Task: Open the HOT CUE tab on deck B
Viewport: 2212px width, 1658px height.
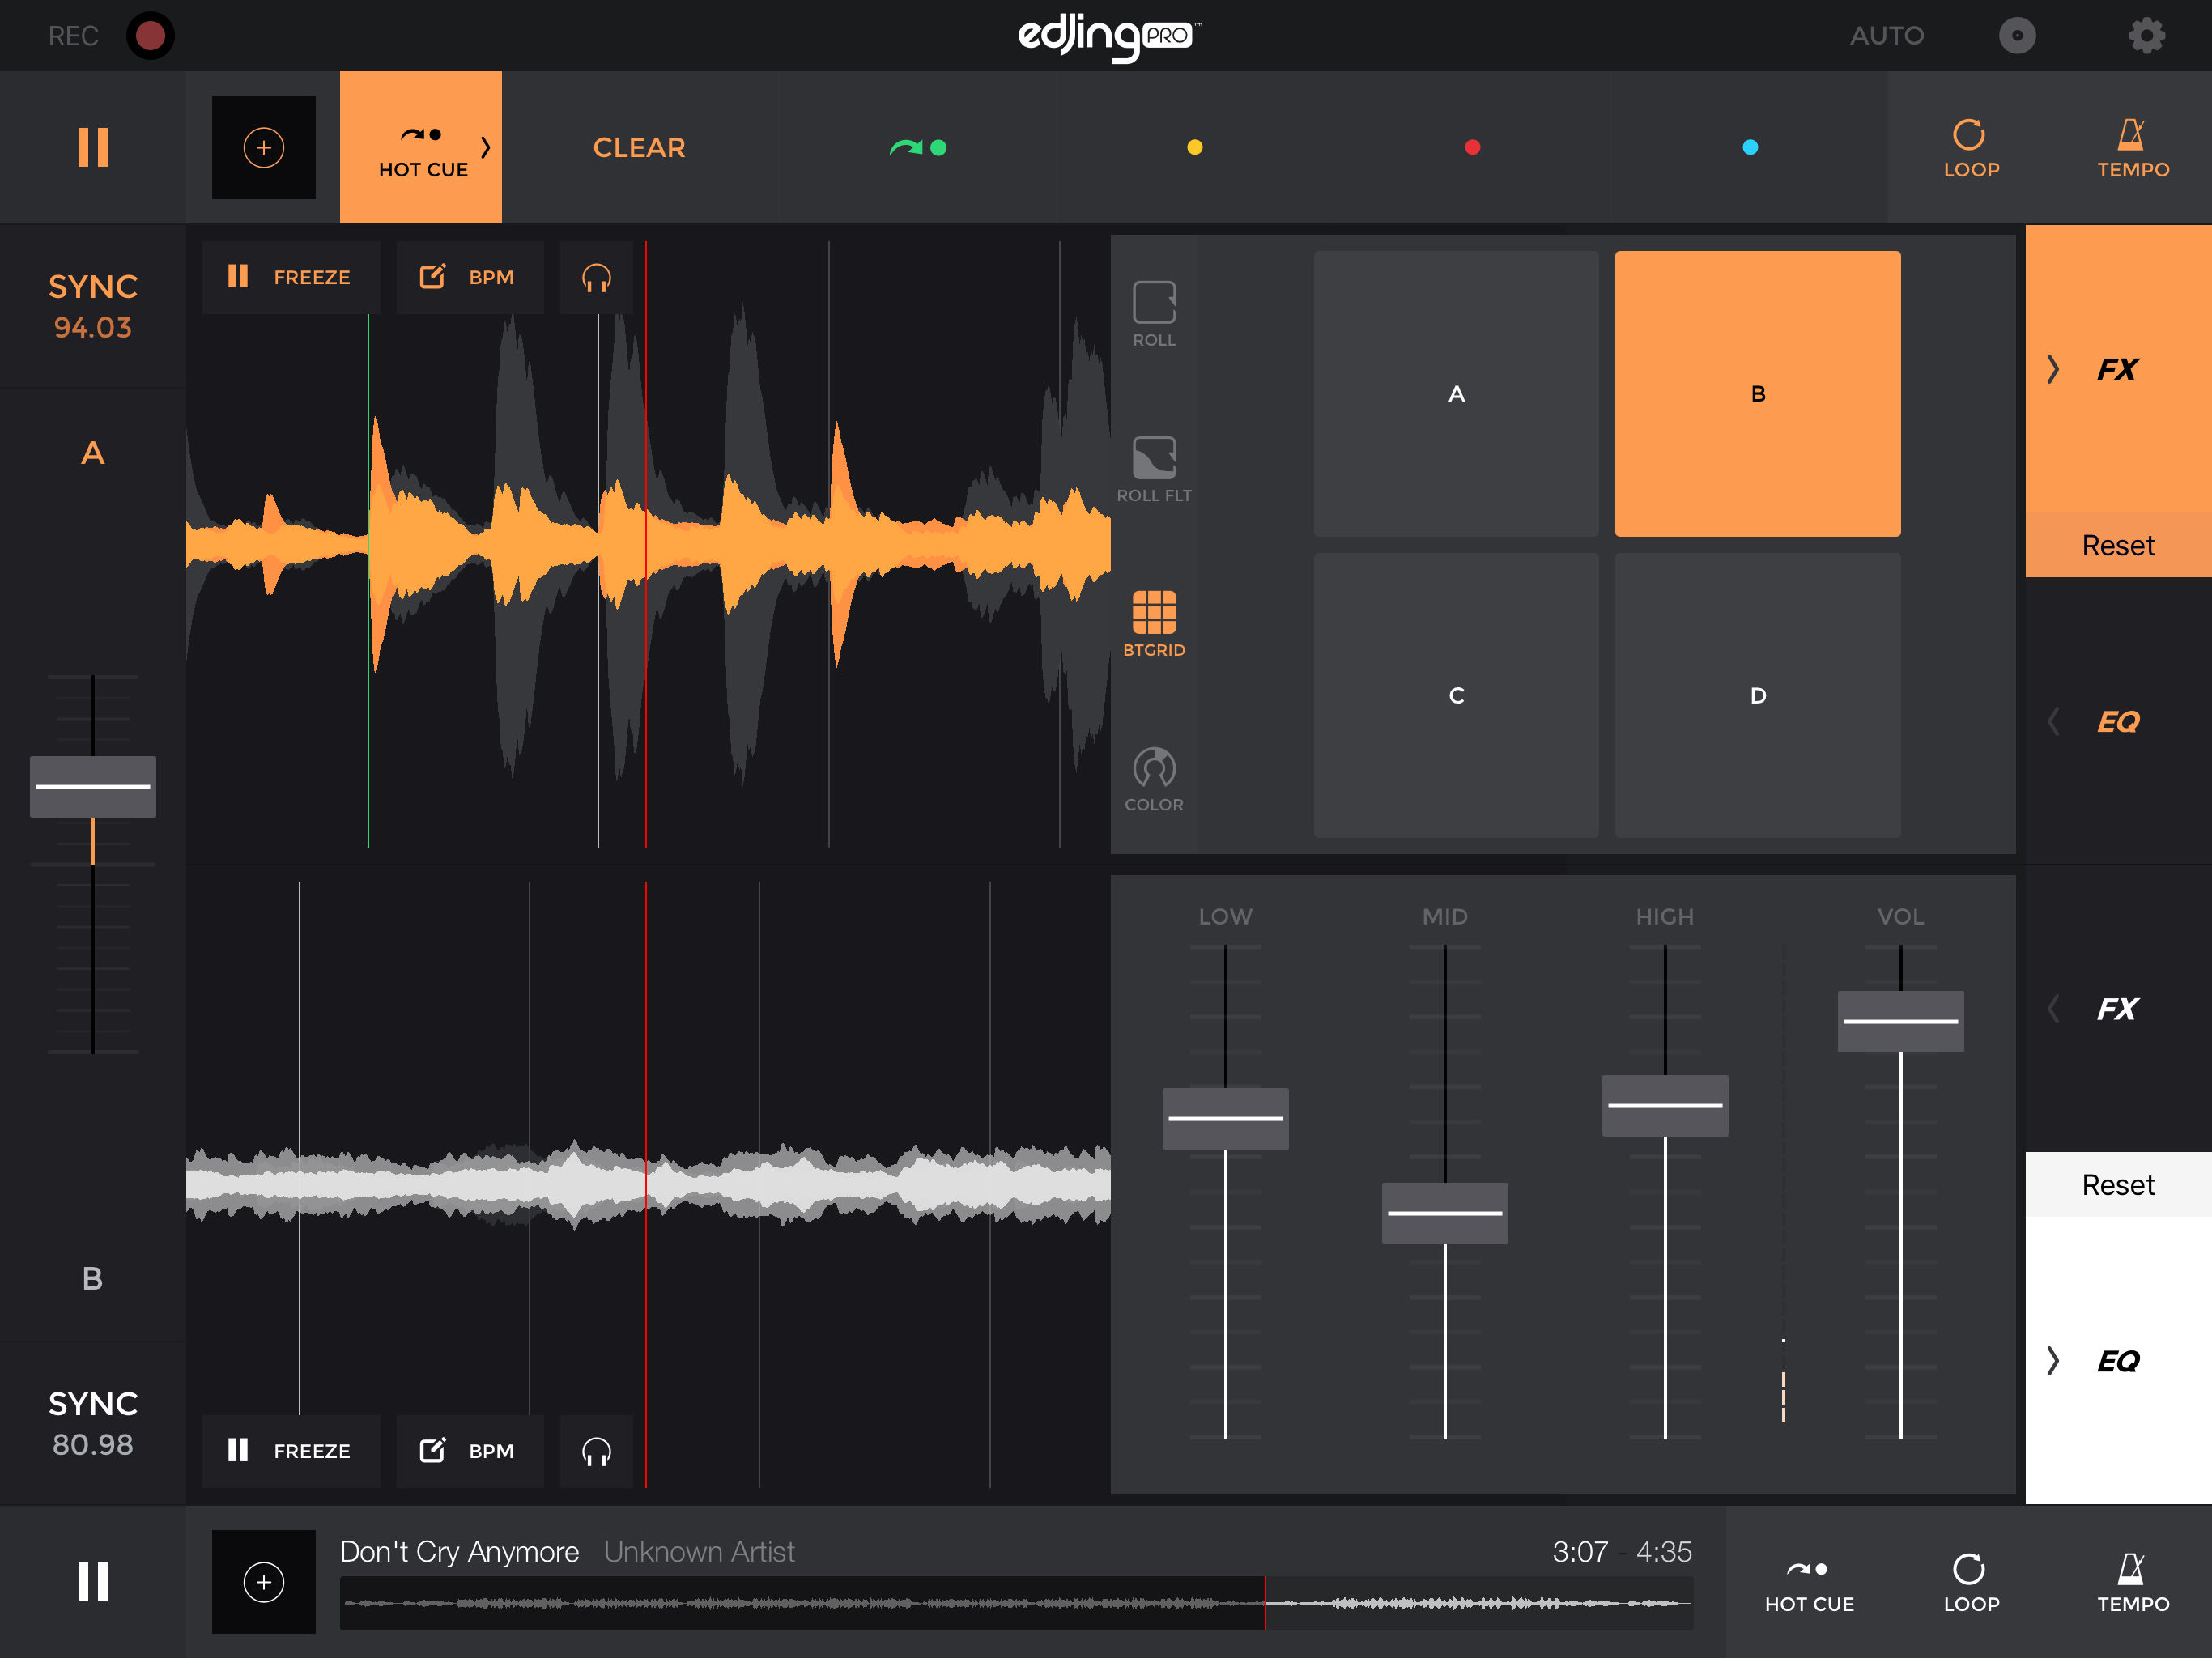Action: (1808, 1582)
